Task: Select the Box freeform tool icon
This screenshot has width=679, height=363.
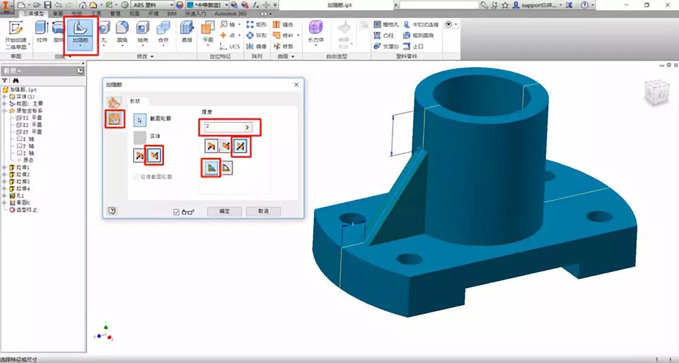Action: click(316, 32)
